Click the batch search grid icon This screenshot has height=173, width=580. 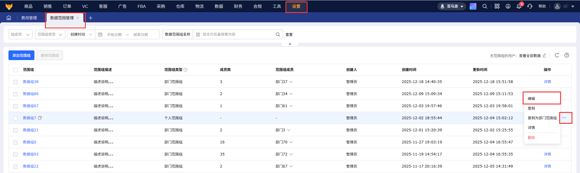pos(198,34)
